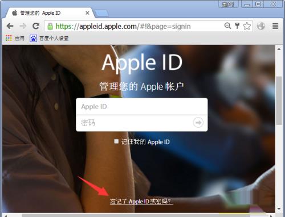Go back using the browser back arrow
This screenshot has width=285, height=217.
click(10, 26)
